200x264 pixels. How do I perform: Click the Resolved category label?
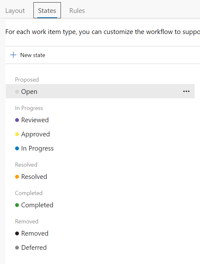click(x=26, y=165)
